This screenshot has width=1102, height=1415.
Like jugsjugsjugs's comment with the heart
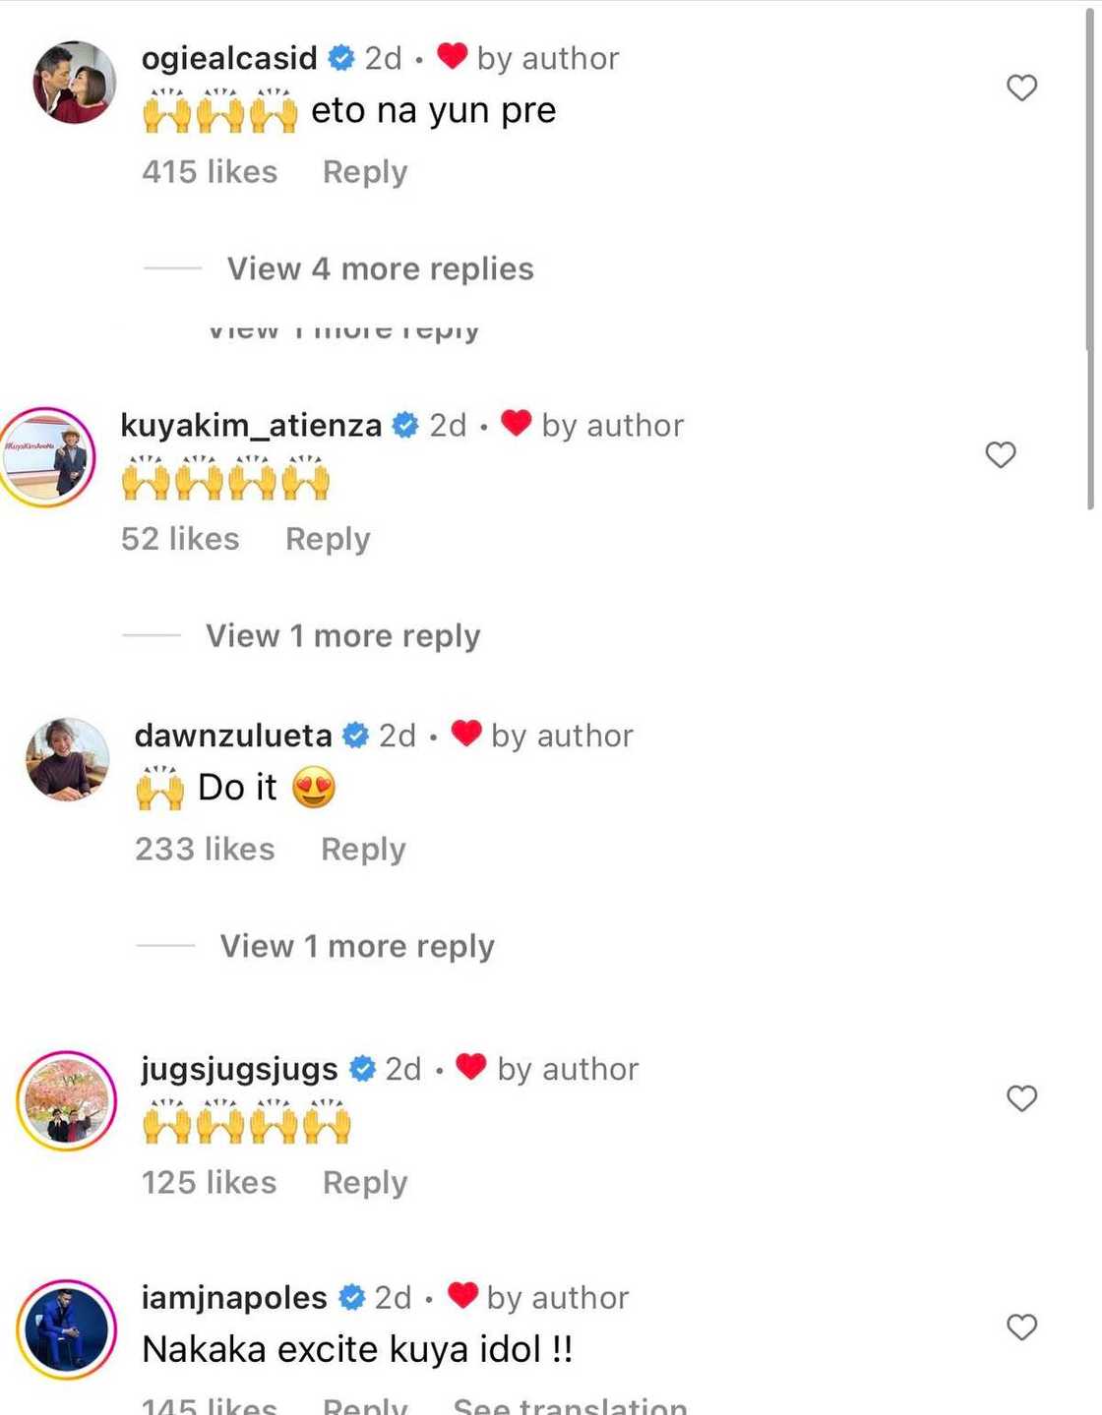1021,1097
